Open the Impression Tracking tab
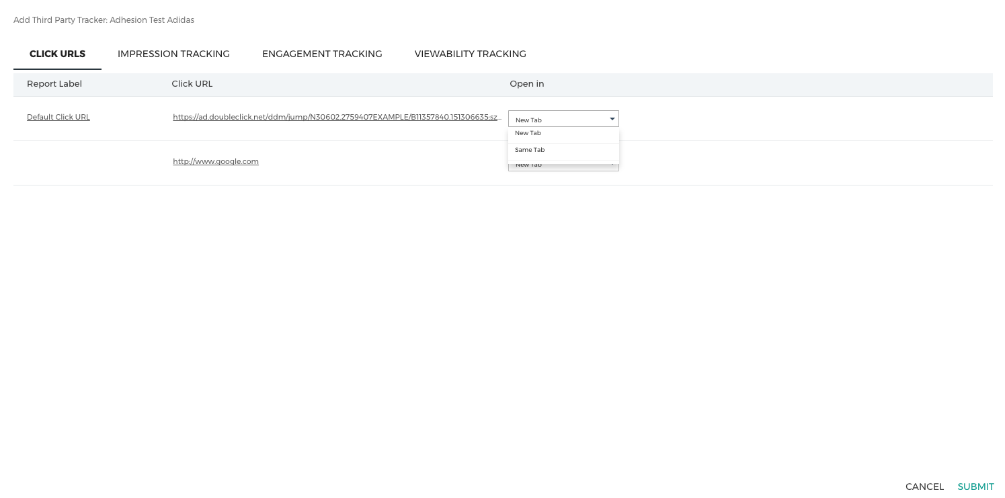This screenshot has height=498, width=1005. click(173, 54)
